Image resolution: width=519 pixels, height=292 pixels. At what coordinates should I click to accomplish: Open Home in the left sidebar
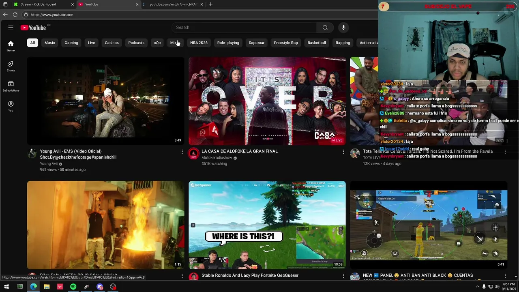(11, 46)
